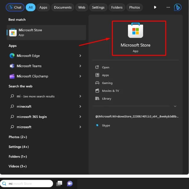Select the Settings filter tab

[x=98, y=7]
